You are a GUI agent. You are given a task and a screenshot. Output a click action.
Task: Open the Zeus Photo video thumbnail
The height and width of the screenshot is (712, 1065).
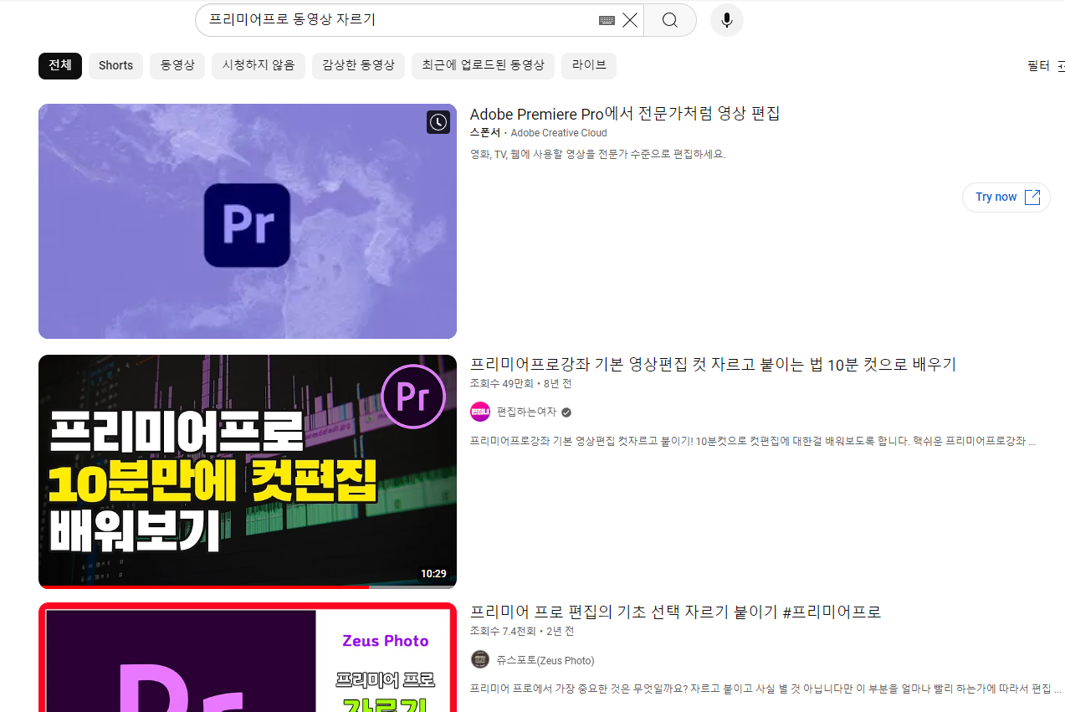248,658
